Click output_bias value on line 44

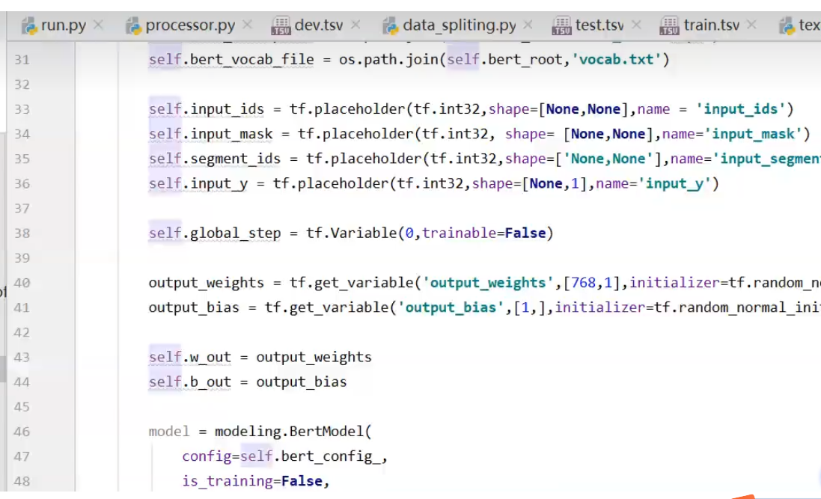(x=301, y=382)
